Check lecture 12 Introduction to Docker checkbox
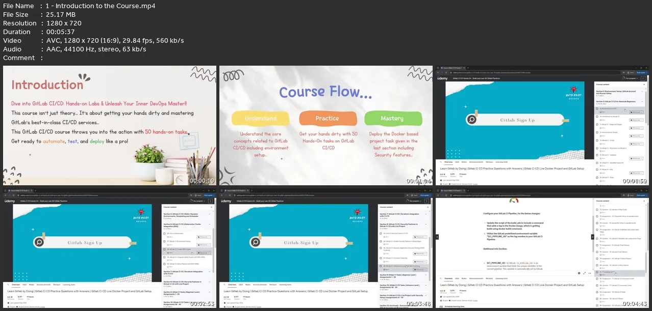The height and width of the screenshot is (311, 652). point(597,132)
